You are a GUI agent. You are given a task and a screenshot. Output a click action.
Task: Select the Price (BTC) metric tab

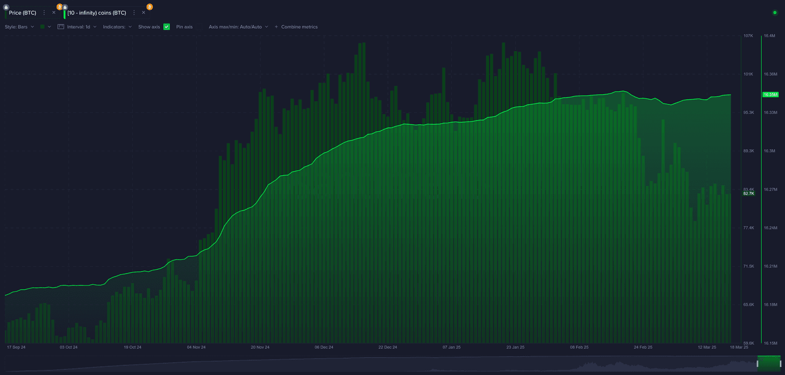click(22, 13)
